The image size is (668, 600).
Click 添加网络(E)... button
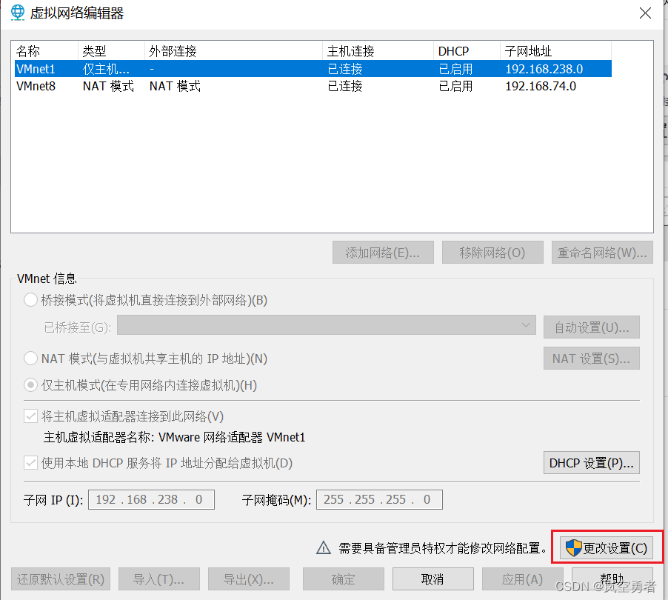pyautogui.click(x=383, y=253)
